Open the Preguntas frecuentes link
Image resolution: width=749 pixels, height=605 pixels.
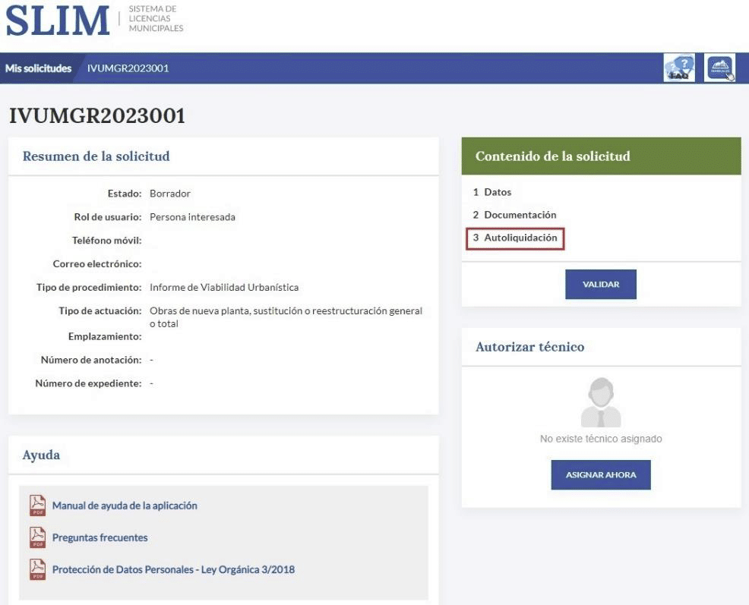tap(100, 537)
